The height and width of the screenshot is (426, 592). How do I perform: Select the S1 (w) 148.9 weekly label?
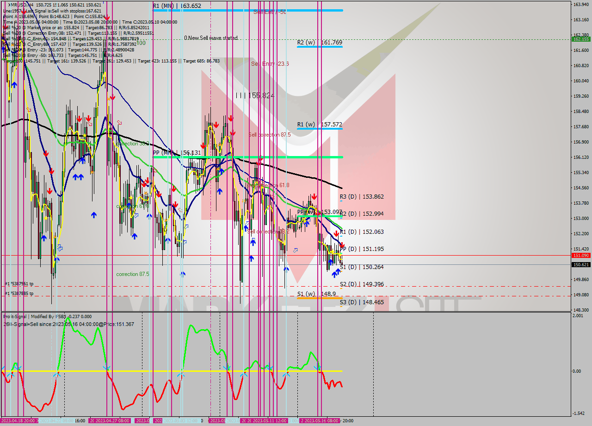point(316,294)
